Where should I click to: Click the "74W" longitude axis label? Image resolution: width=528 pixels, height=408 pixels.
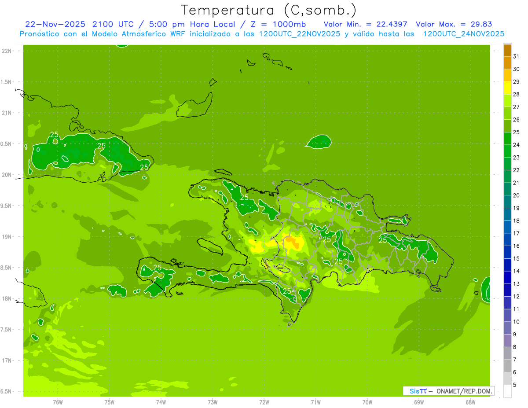[161, 402]
